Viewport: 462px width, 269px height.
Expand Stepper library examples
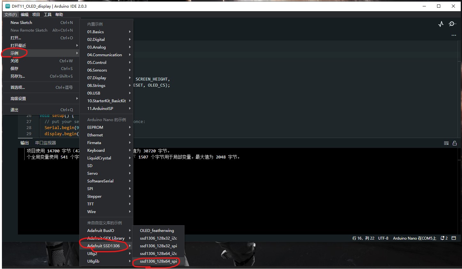point(106,196)
